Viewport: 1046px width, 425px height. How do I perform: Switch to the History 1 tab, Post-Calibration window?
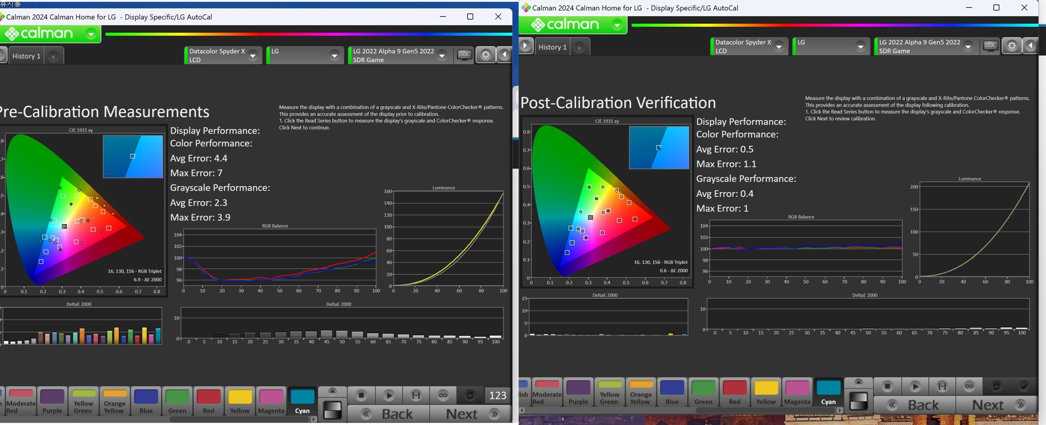point(552,47)
